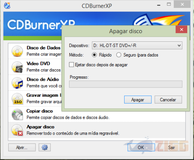The width and height of the screenshot is (194, 160).
Task: Click the Sair button
Action: [x=171, y=147]
